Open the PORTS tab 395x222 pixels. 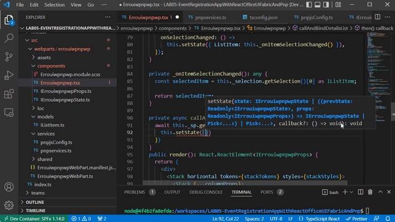click(267, 192)
